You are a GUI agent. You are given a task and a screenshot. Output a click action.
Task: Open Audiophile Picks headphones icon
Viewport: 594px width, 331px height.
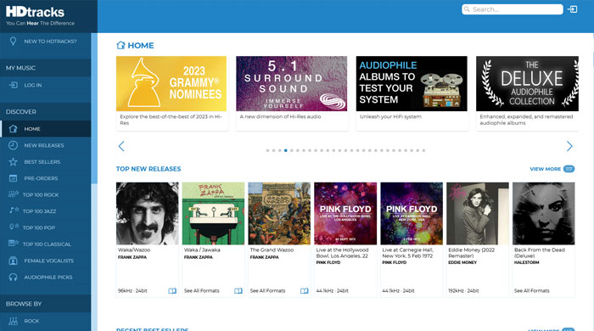13,278
